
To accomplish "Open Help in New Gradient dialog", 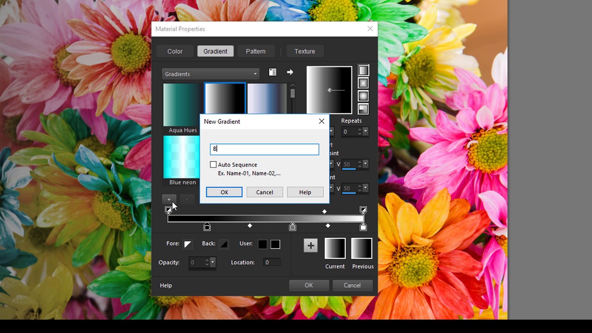I will pos(305,192).
